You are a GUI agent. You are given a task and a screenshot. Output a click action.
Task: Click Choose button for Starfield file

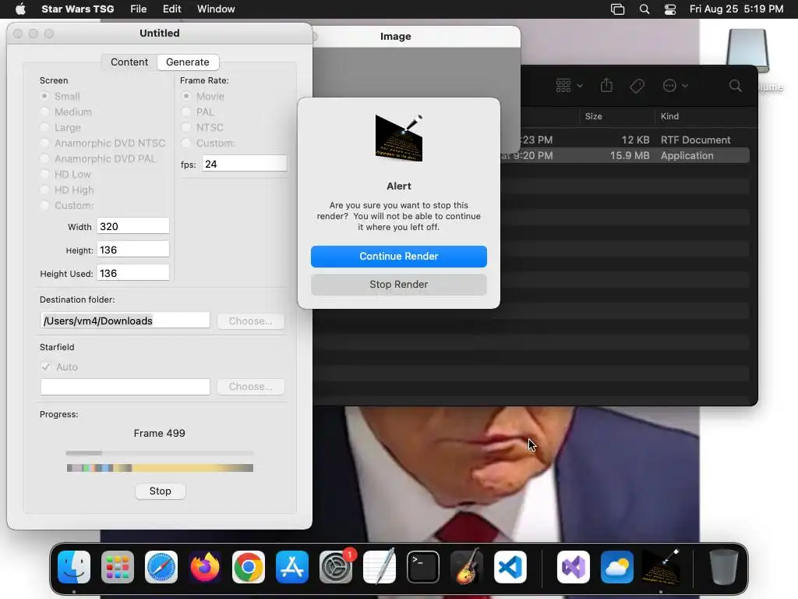point(250,387)
